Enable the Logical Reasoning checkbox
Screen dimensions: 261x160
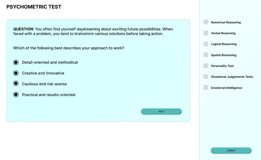[206, 44]
